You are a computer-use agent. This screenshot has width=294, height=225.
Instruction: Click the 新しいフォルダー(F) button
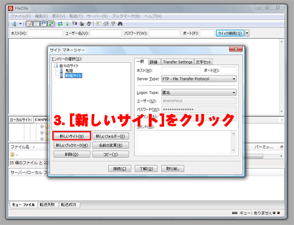(111, 136)
